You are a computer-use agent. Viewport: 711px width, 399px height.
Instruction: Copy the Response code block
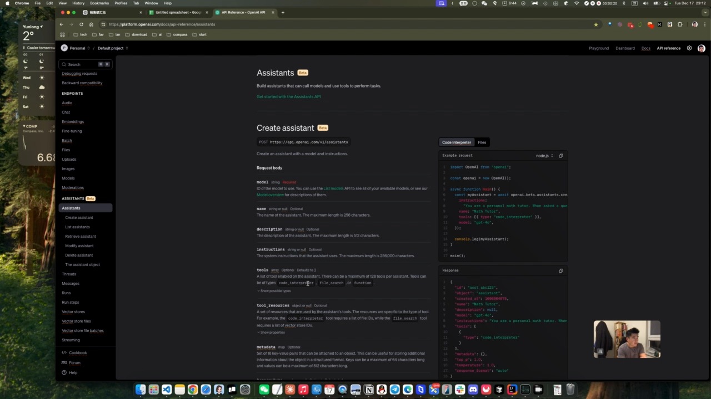coord(560,270)
